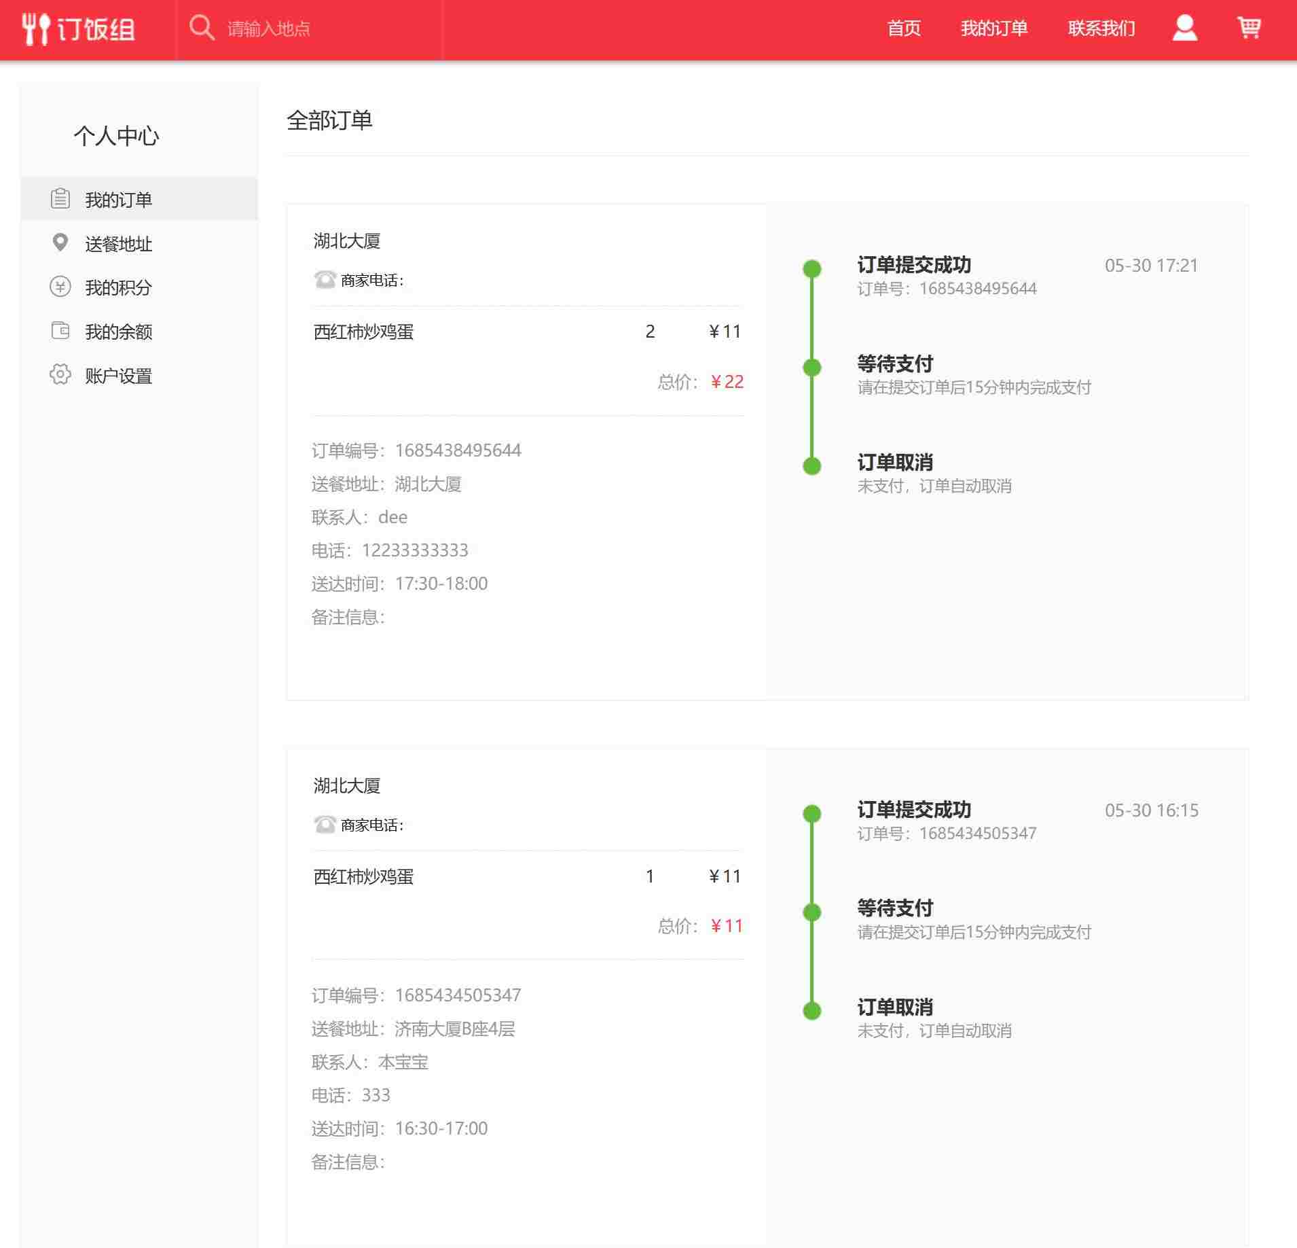This screenshot has height=1248, width=1297.
Task: Click the 订饭组 fork-and-spoon logo icon
Action: tap(35, 29)
